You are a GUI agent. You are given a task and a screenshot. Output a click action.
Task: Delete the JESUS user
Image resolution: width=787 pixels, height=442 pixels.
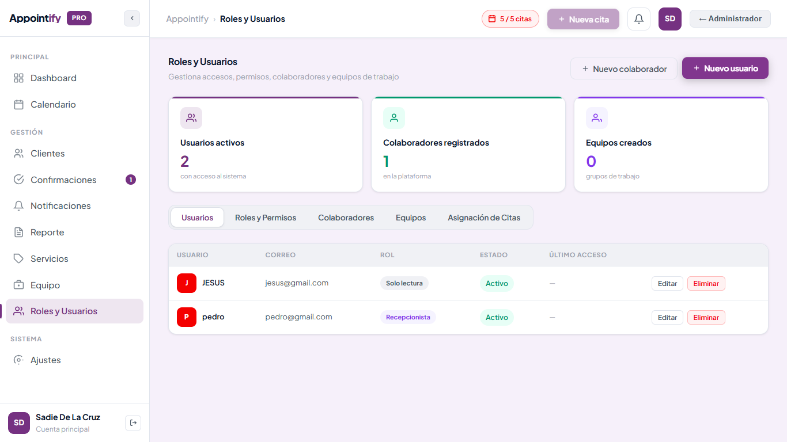(x=706, y=283)
